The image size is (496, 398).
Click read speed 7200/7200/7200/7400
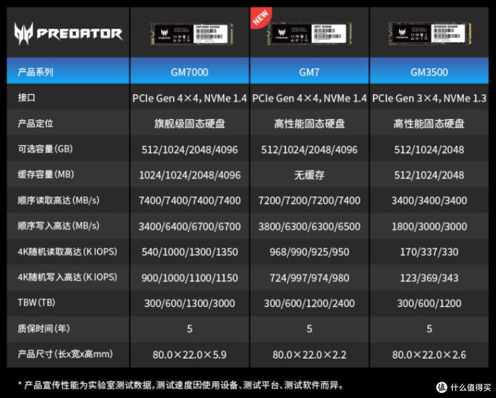pyautogui.click(x=309, y=200)
